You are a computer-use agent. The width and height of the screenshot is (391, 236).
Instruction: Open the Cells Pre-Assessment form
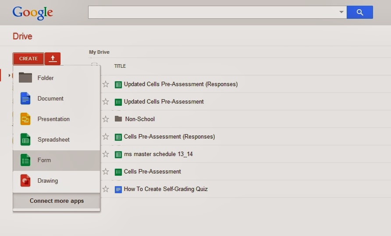tap(153, 172)
